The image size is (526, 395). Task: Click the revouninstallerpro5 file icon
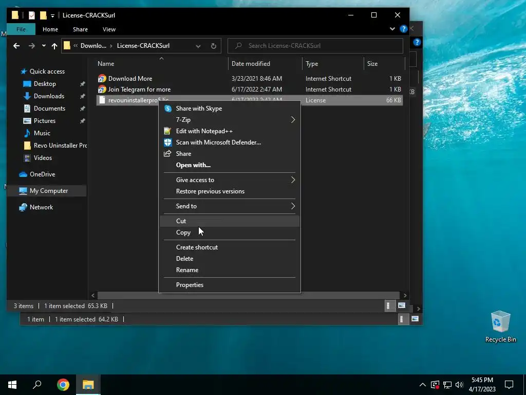pyautogui.click(x=102, y=100)
